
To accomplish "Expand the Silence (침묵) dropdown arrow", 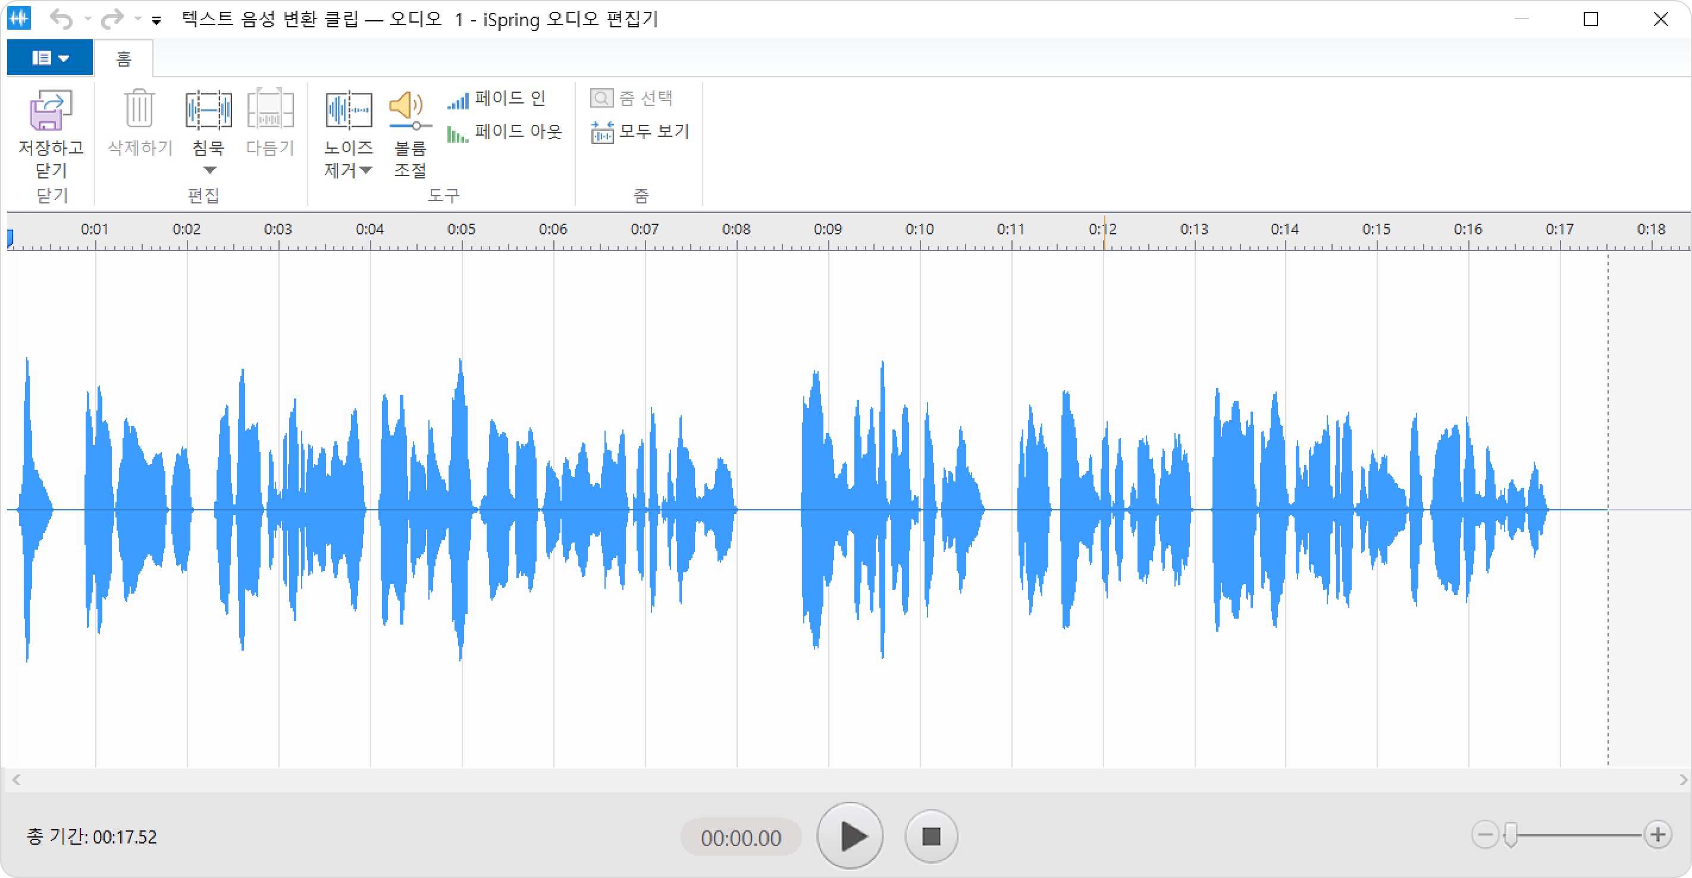I will [x=209, y=170].
